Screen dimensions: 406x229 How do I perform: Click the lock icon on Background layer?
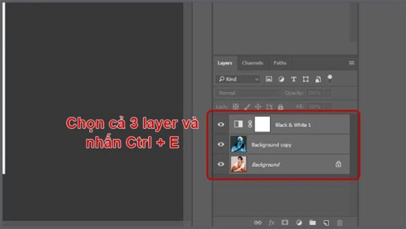click(x=338, y=164)
